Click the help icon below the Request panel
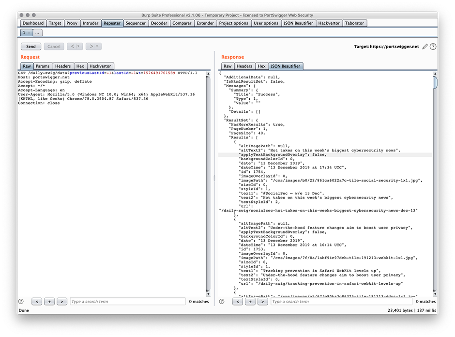Screen dimensions: 455x337 click(x=20, y=301)
